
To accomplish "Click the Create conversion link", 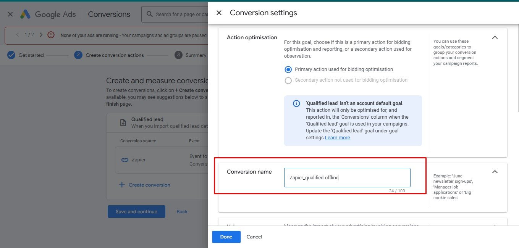I will 149,185.
